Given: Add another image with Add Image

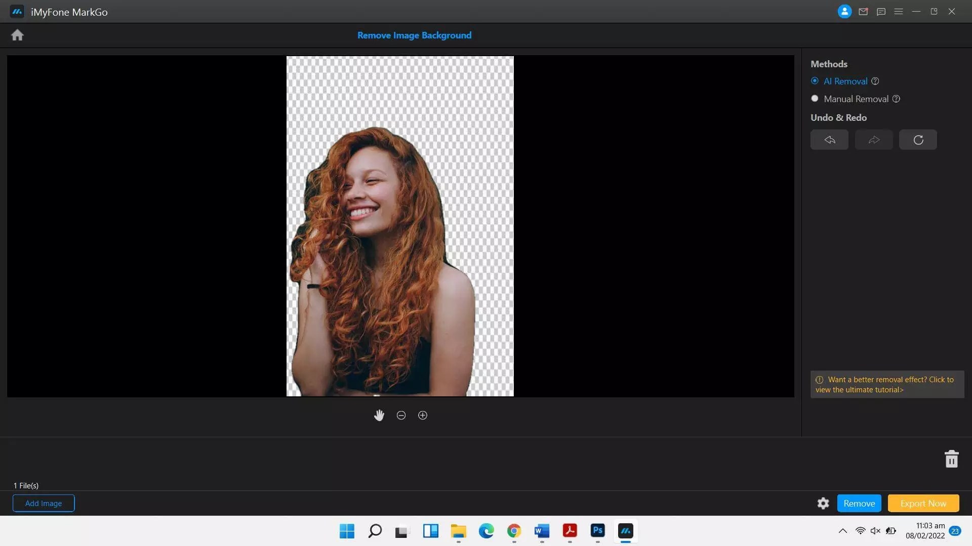Looking at the screenshot, I should [43, 503].
